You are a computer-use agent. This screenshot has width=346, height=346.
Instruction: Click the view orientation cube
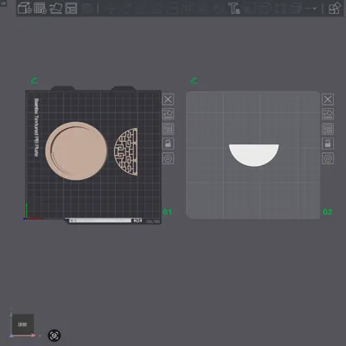[x=22, y=324]
